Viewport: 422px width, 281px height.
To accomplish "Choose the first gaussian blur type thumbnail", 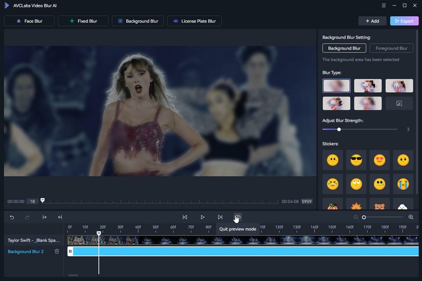I will coord(337,85).
